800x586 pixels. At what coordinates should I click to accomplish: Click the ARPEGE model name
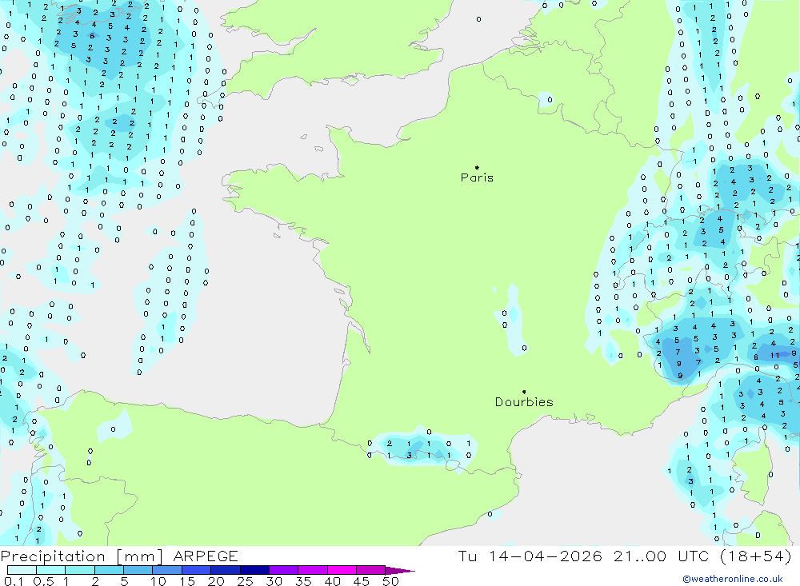coord(206,556)
